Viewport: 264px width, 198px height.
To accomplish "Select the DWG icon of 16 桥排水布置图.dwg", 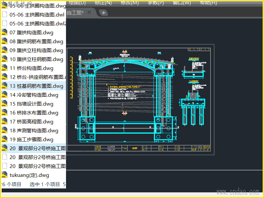I will 5,113.
